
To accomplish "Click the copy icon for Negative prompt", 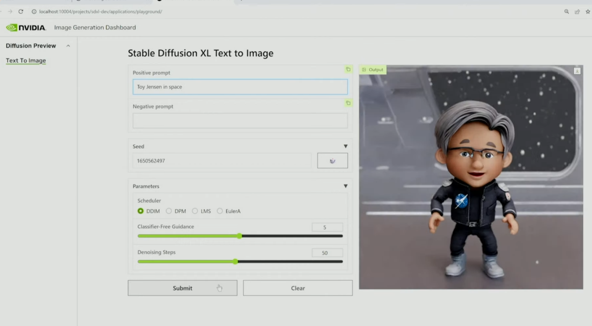I will click(x=348, y=103).
